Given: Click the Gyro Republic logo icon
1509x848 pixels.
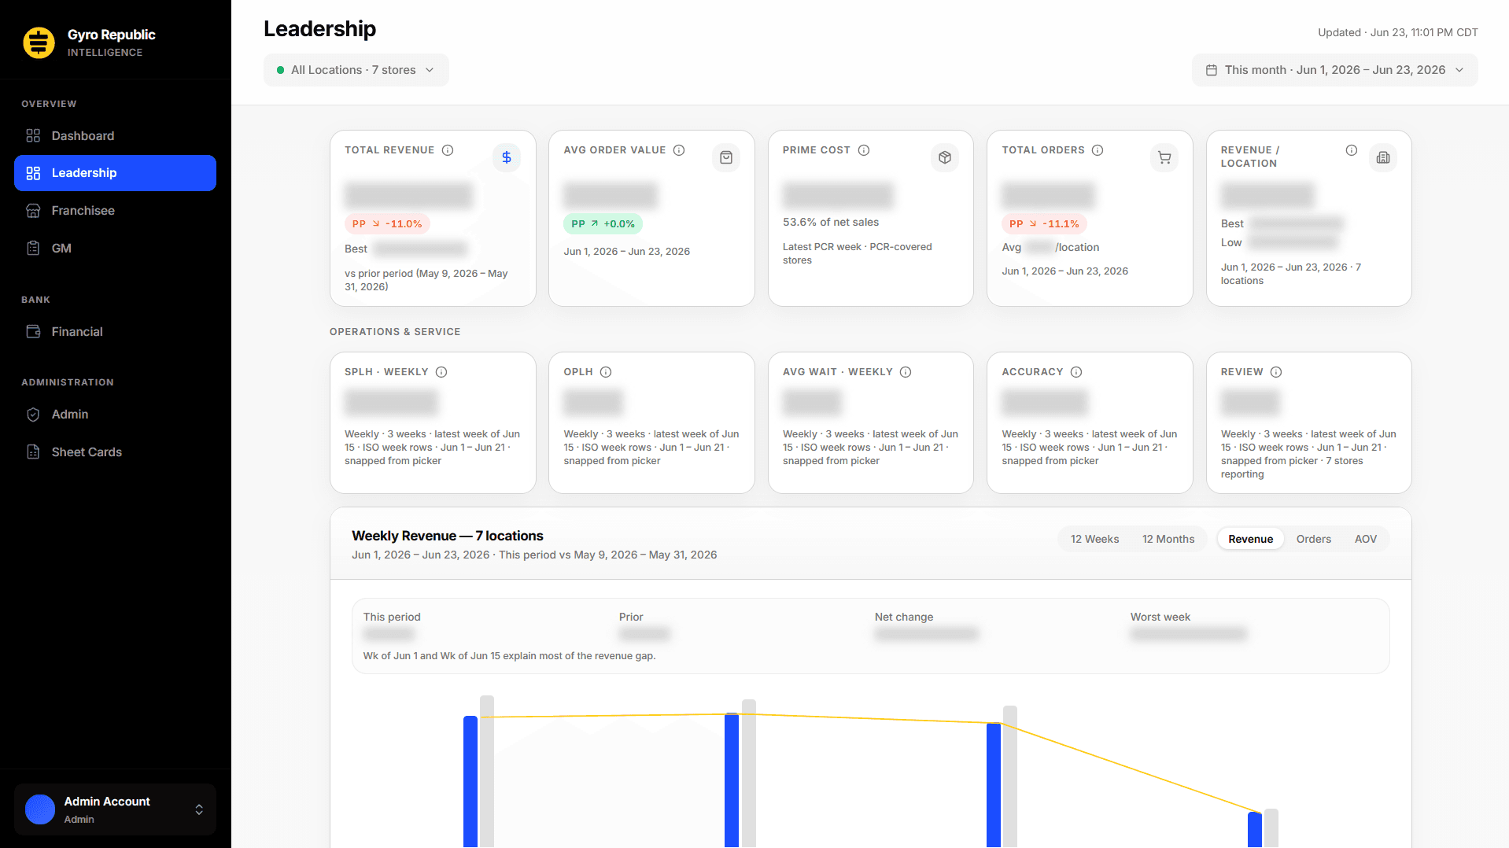Looking at the screenshot, I should tap(39, 42).
